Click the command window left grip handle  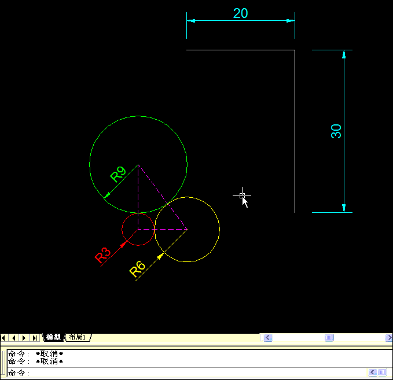(3, 363)
